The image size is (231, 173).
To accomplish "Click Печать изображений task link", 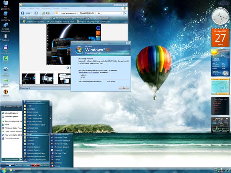I will tap(97, 18).
